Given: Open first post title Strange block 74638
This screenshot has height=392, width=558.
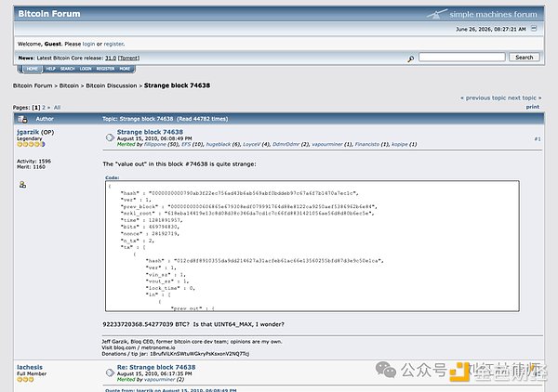Looking at the screenshot, I should tap(150, 132).
